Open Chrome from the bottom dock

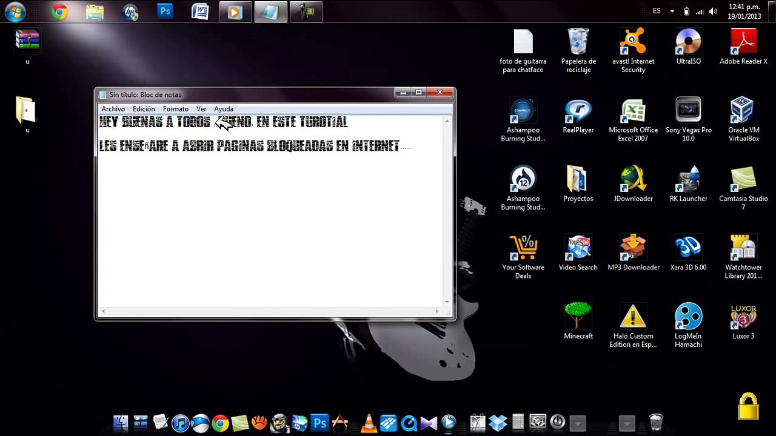click(x=220, y=423)
